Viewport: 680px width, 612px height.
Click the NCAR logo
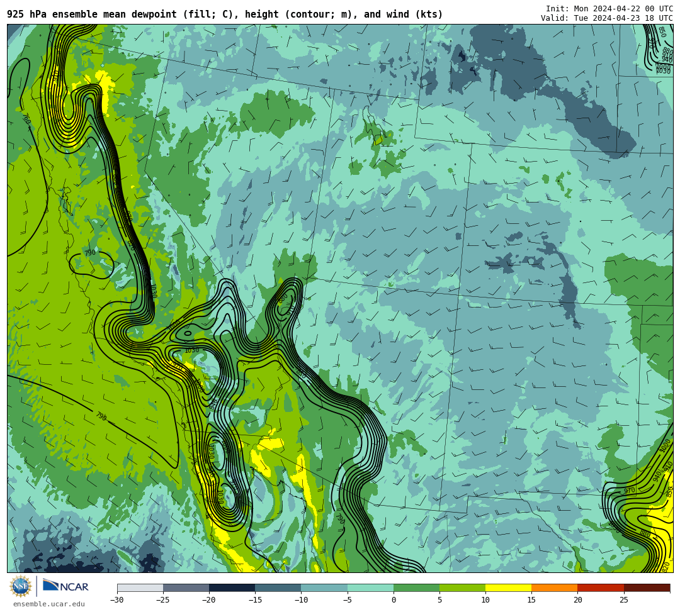[65, 586]
